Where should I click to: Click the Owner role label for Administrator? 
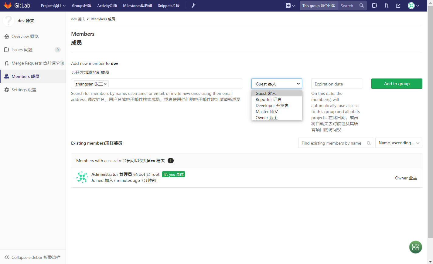click(406, 178)
